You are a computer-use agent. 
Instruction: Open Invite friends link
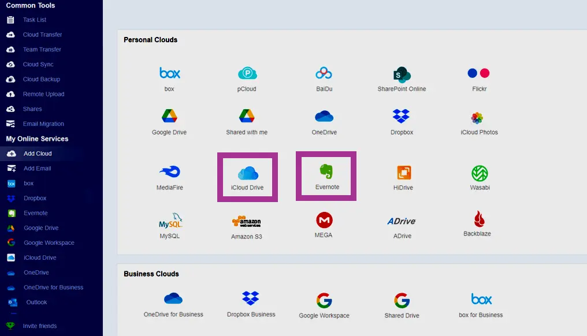pos(39,326)
